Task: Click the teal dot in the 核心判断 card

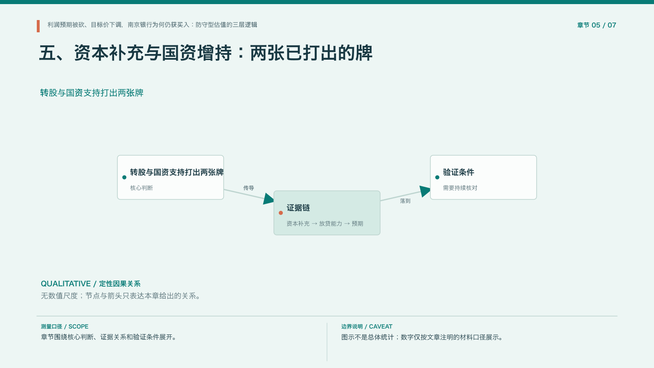Action: pyautogui.click(x=124, y=177)
